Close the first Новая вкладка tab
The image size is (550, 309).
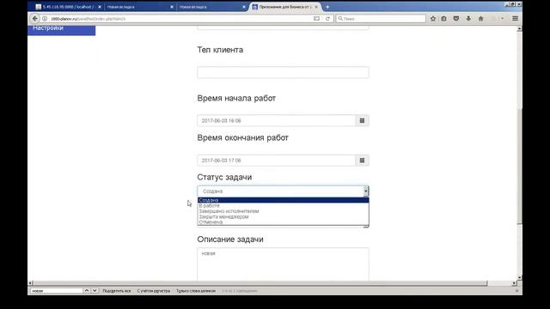click(172, 7)
